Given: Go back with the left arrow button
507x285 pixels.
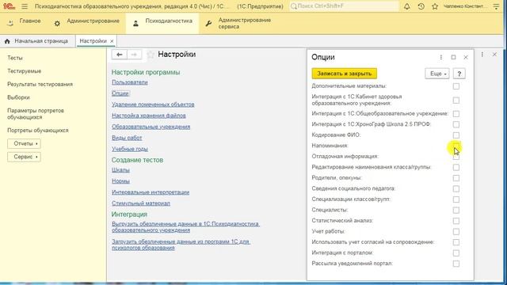Looking at the screenshot, I should [x=120, y=55].
